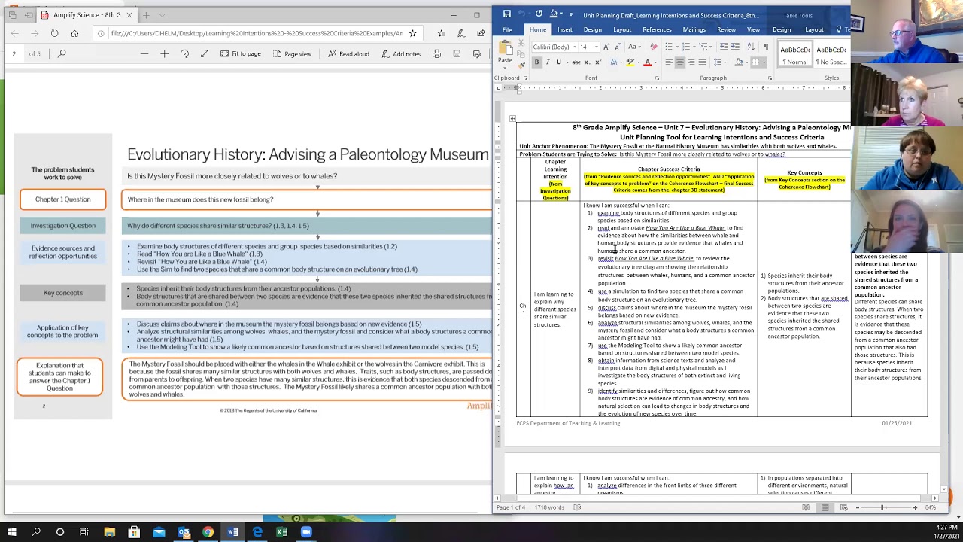The width and height of the screenshot is (963, 542).
Task: Click the Copy icon in Clipboard group
Action: coord(521,53)
